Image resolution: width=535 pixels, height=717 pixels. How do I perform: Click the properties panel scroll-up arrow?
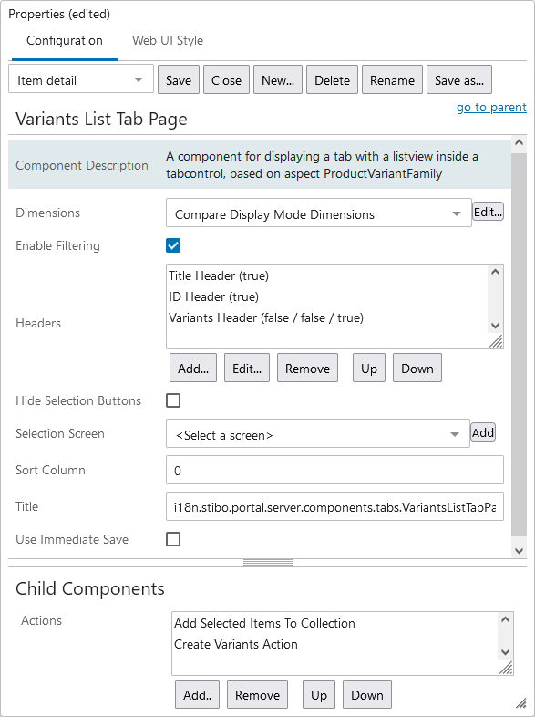[519, 142]
